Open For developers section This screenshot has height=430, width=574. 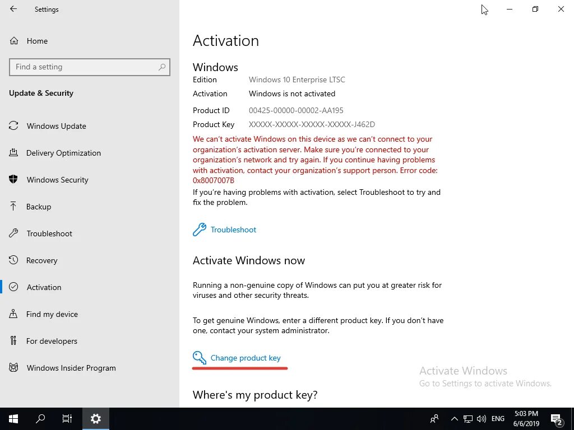point(90,341)
